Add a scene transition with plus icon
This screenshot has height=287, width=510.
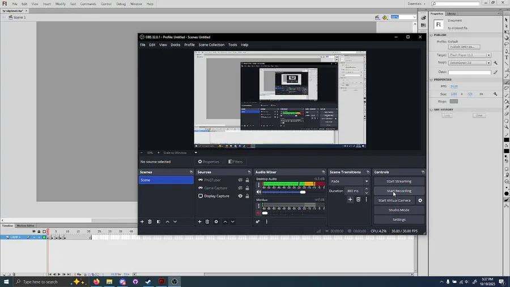click(350, 200)
